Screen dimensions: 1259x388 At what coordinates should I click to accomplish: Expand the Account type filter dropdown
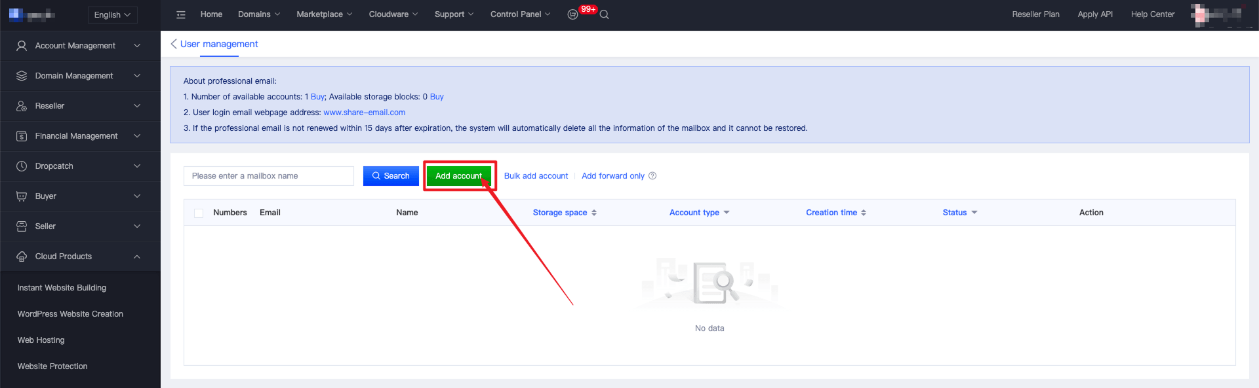727,213
